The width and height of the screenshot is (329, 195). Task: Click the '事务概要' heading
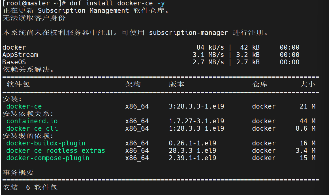[x=18, y=173]
